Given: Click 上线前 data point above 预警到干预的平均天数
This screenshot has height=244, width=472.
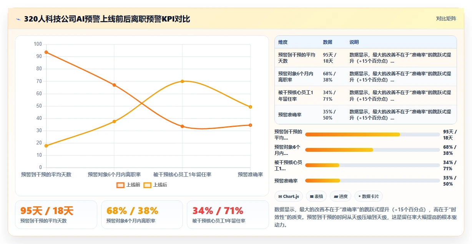Looking at the screenshot, I should (x=46, y=52).
